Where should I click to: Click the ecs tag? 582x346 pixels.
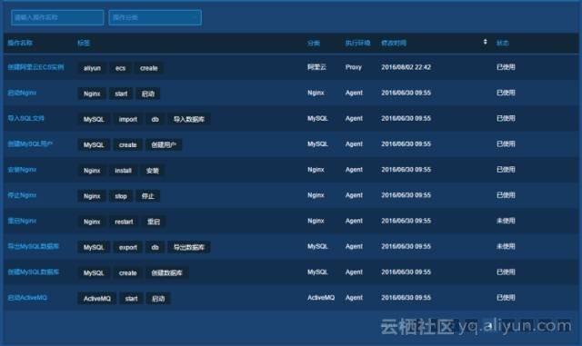pyautogui.click(x=120, y=68)
